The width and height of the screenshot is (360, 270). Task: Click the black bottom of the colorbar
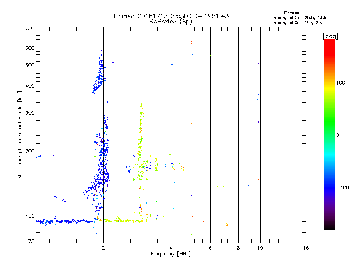[x=329, y=226]
